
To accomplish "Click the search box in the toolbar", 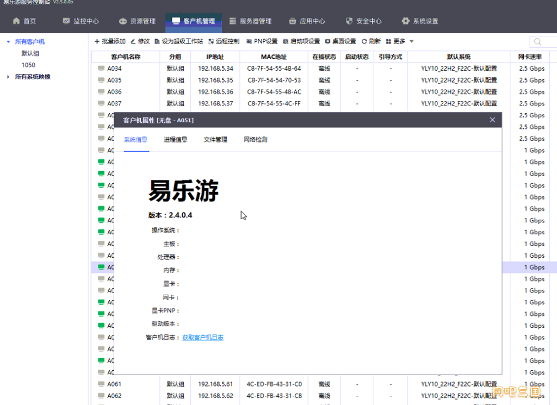I will (543, 41).
